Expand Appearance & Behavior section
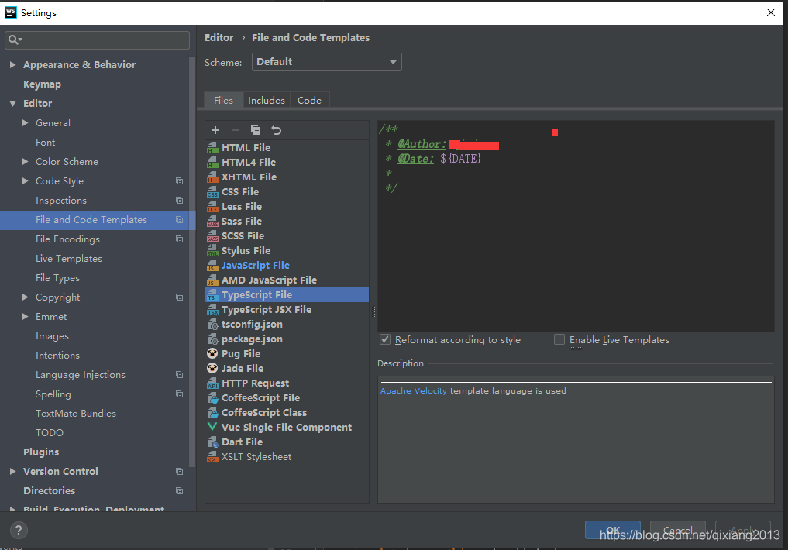The image size is (788, 550). 12,64
